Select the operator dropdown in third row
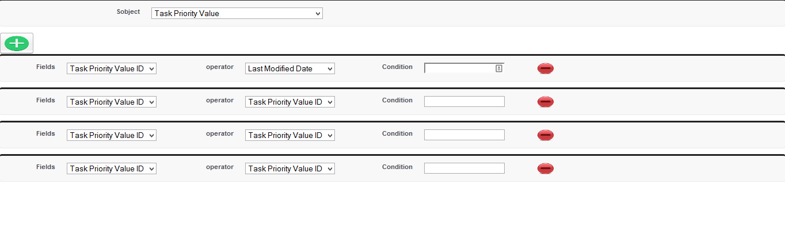 pos(289,135)
